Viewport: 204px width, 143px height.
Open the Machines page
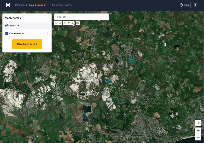point(57,5)
